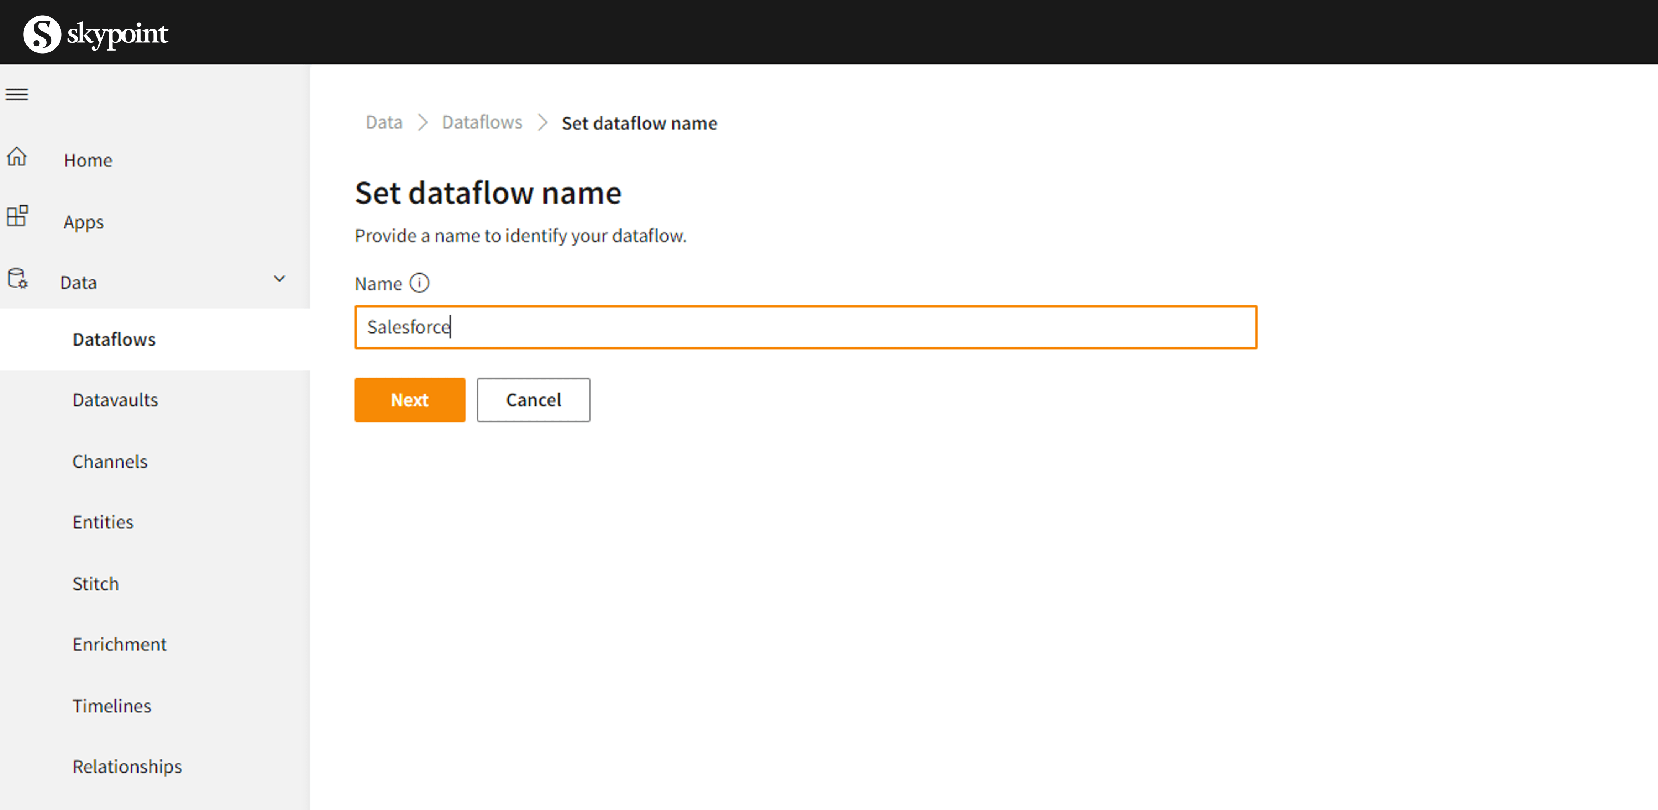Click the Data database icon
Image resolution: width=1658 pixels, height=810 pixels.
17,279
